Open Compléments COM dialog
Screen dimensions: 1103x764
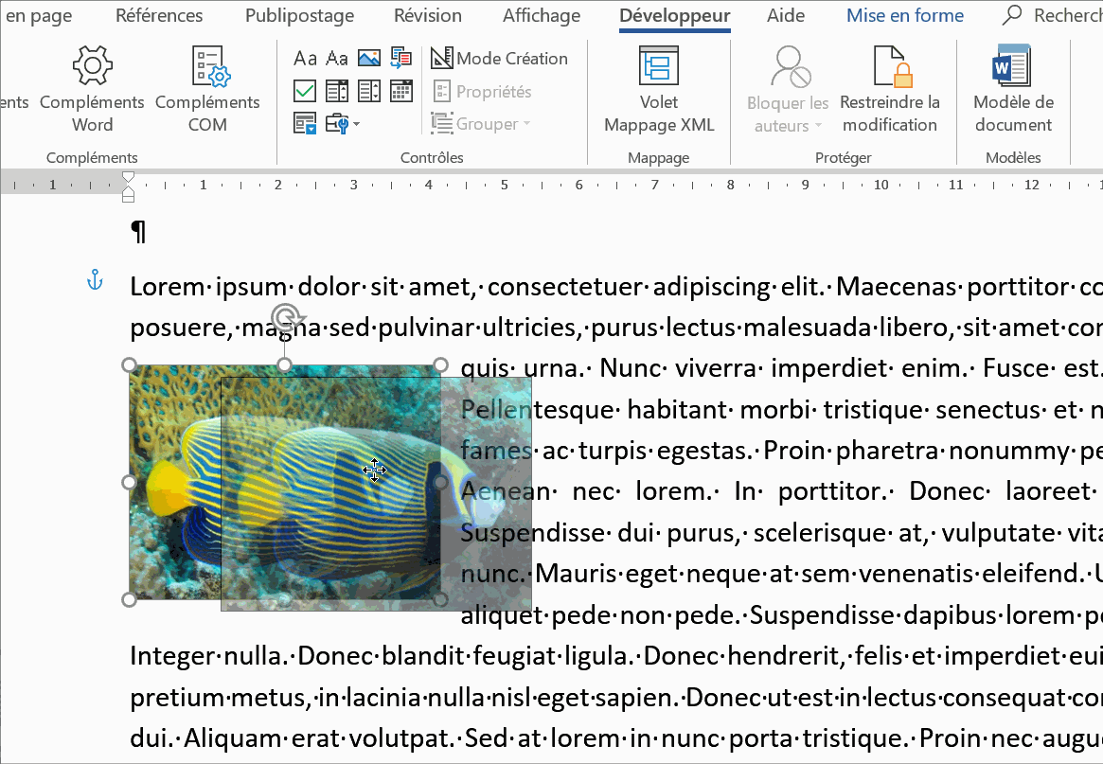click(x=207, y=90)
